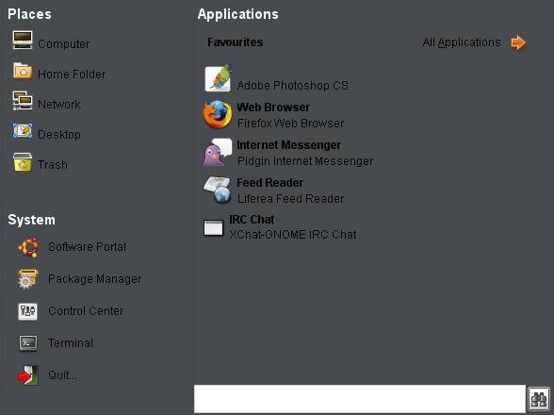Open XChat-GNOME IRC Chat icon
This screenshot has width=554, height=415.
coord(213,227)
